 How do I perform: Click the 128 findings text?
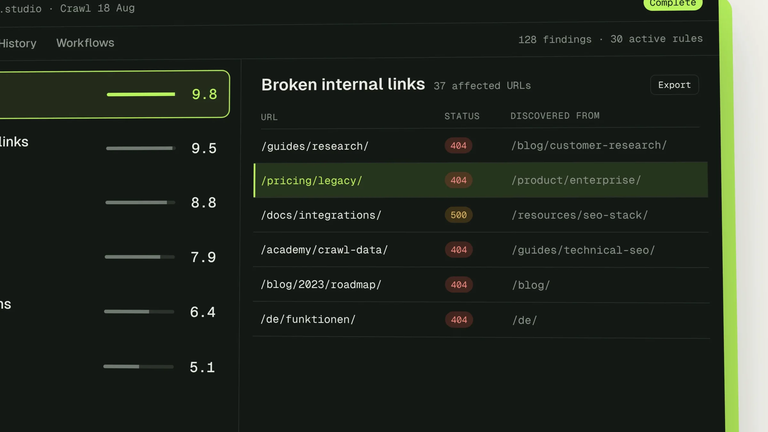[555, 40]
